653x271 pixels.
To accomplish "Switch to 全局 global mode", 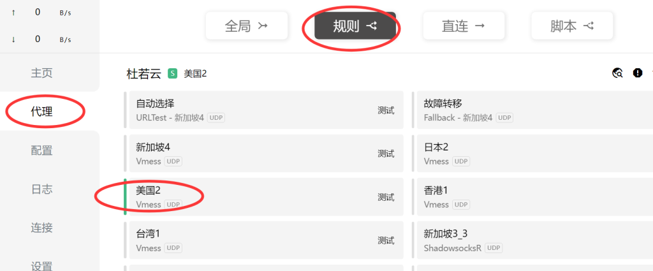I will pyautogui.click(x=247, y=26).
